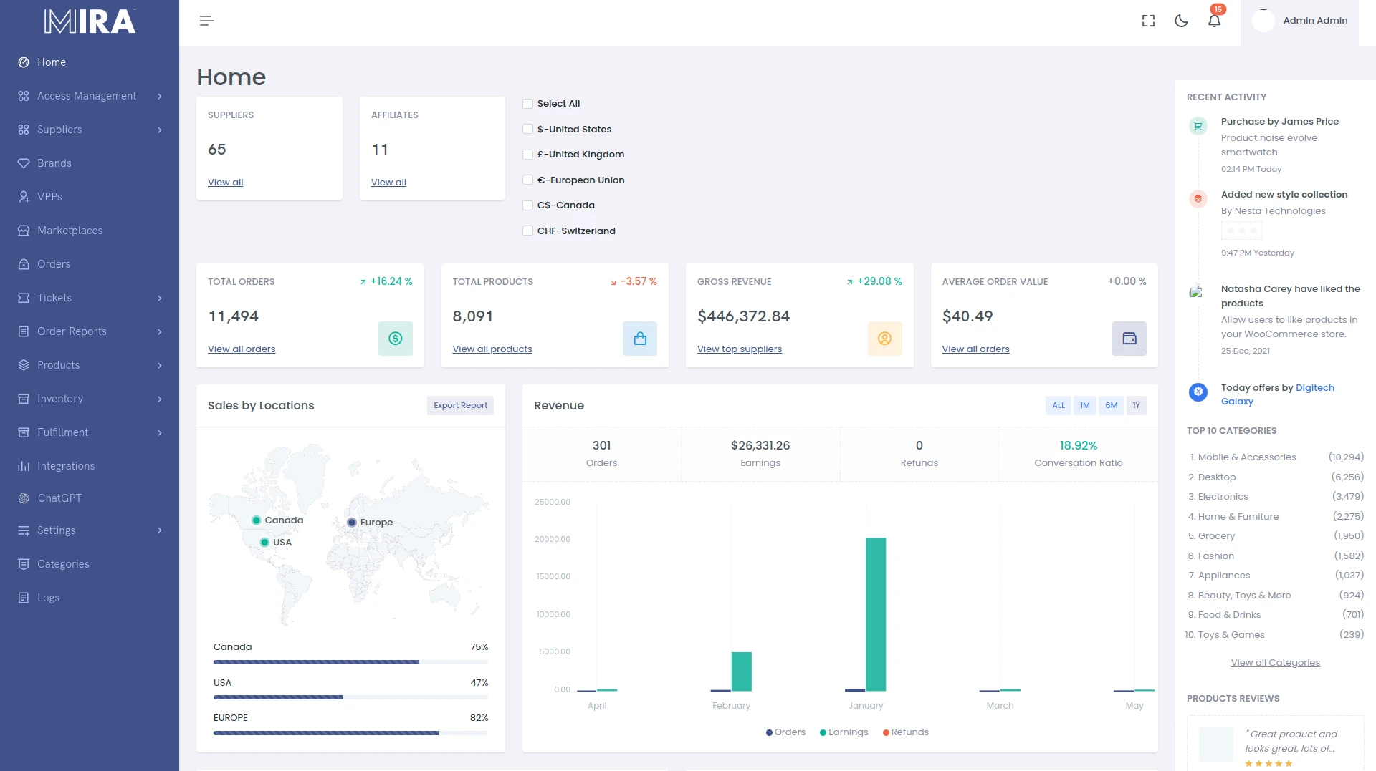The image size is (1376, 771).
Task: Click the hamburger menu toggle icon
Action: click(x=206, y=21)
